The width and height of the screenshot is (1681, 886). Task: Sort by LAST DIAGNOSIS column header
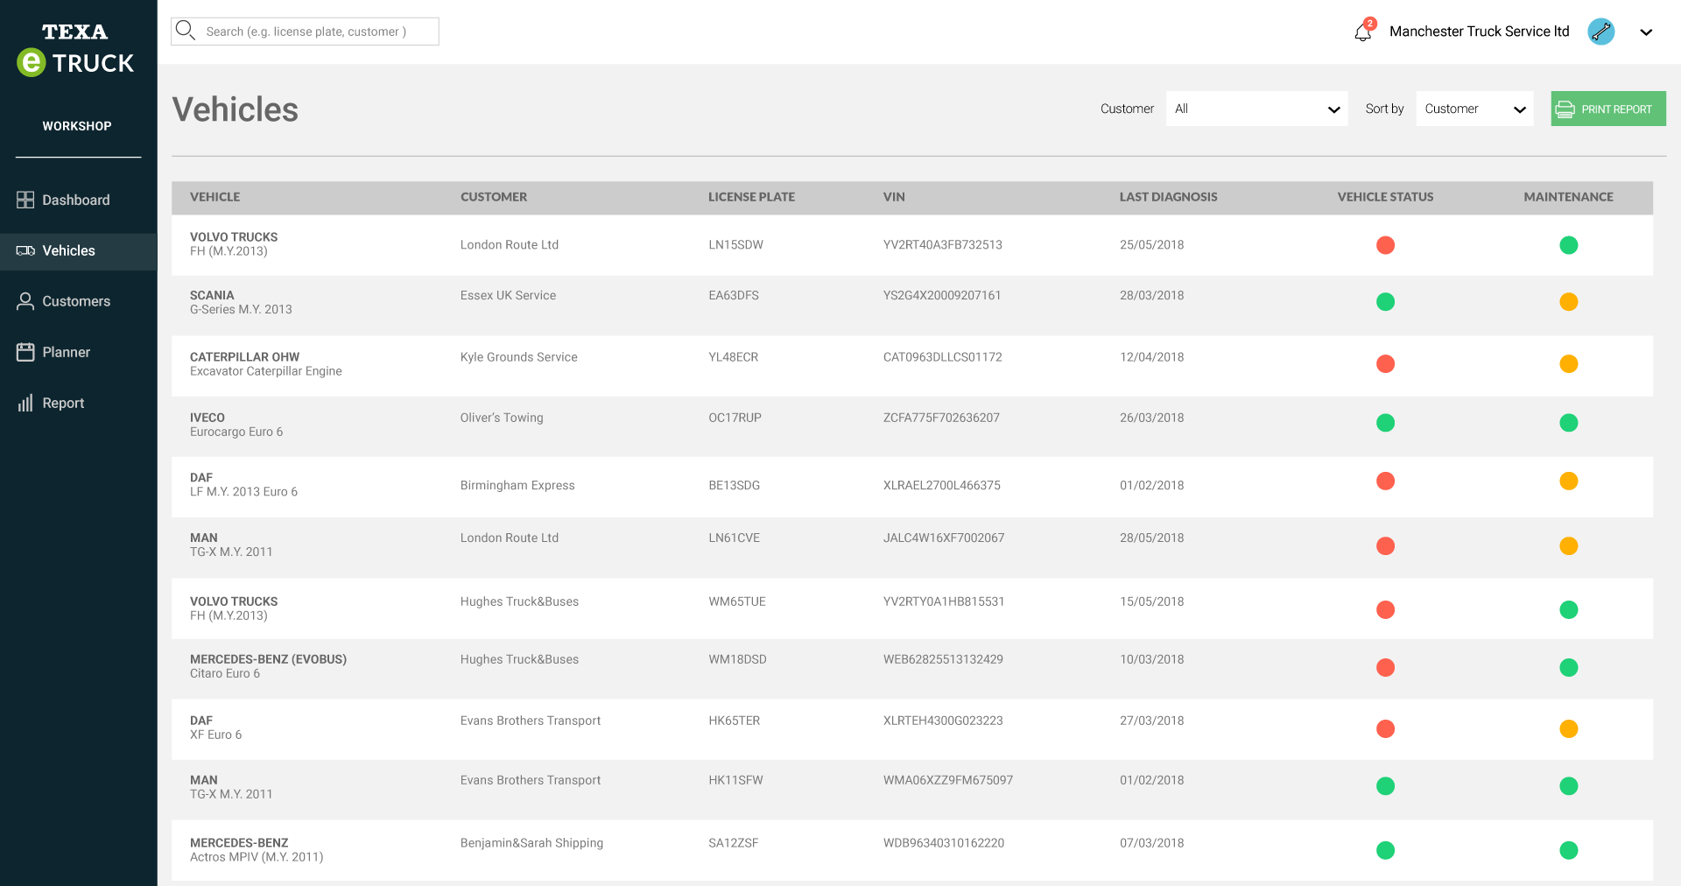(x=1168, y=197)
